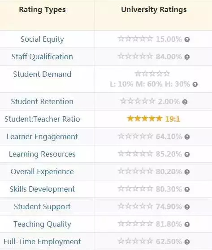Click the Full-Time Employment label
Screen dimensions: 212x250
click(42, 241)
